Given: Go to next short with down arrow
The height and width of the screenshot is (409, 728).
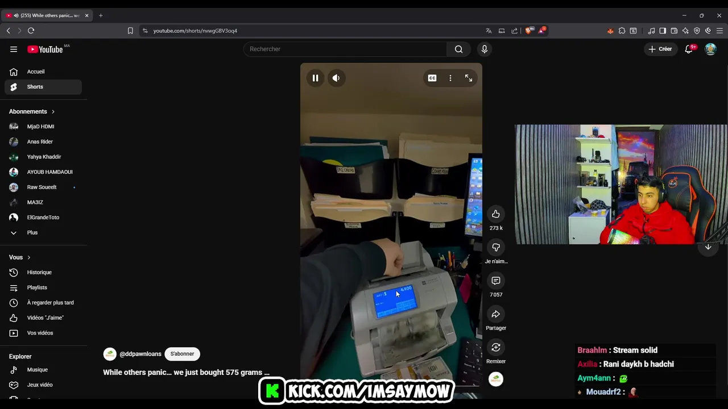Looking at the screenshot, I should point(708,247).
